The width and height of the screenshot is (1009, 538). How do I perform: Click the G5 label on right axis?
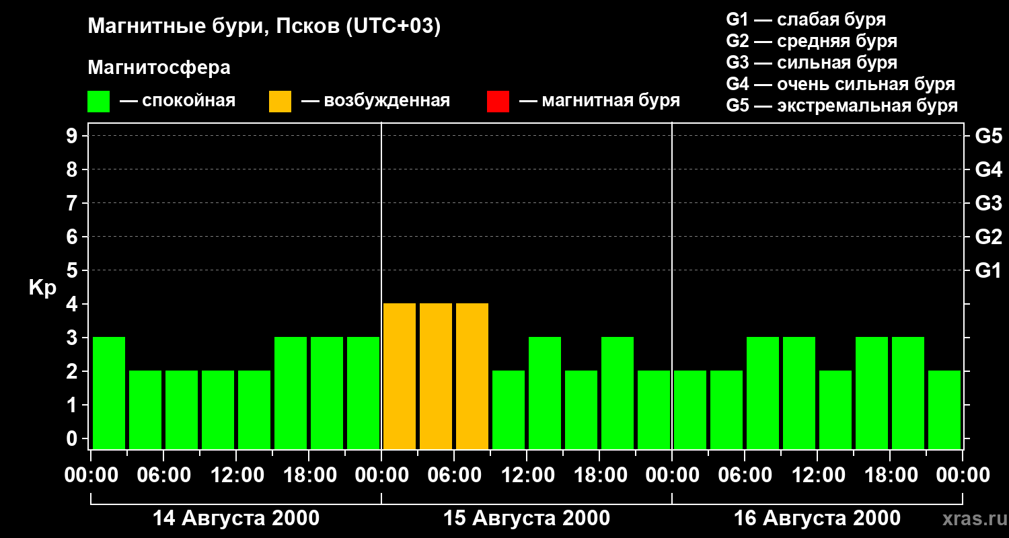click(x=988, y=136)
